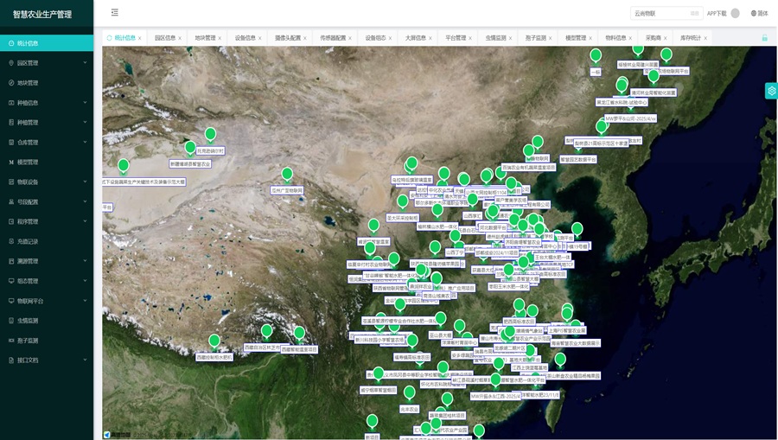
Task: Switch to the 设备信息 tab
Action: [245, 38]
